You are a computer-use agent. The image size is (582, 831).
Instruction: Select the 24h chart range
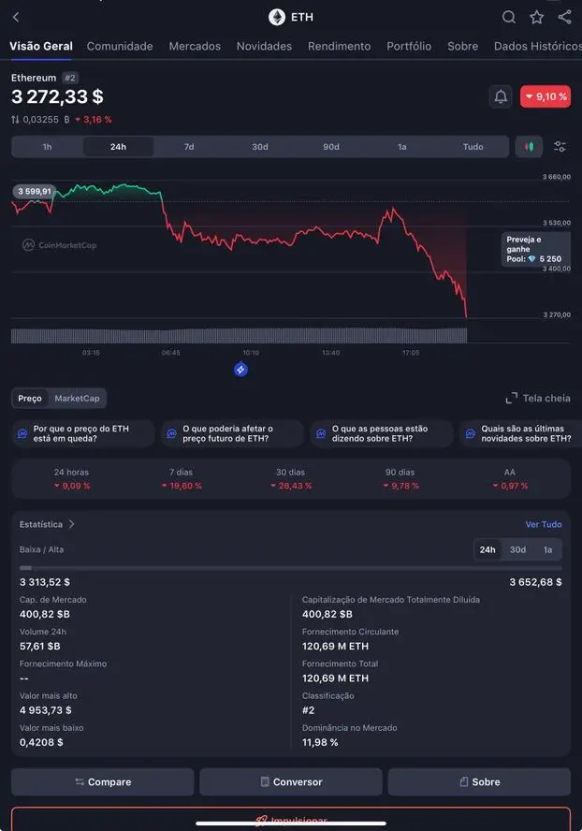click(118, 147)
